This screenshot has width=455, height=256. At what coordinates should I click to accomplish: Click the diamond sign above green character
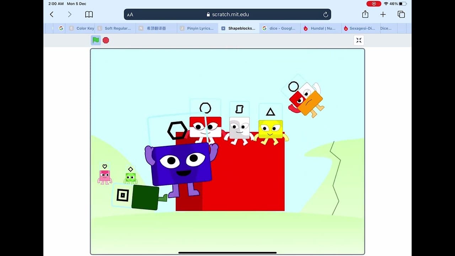tap(130, 169)
